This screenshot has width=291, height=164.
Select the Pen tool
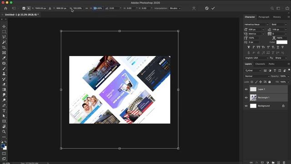(4, 105)
